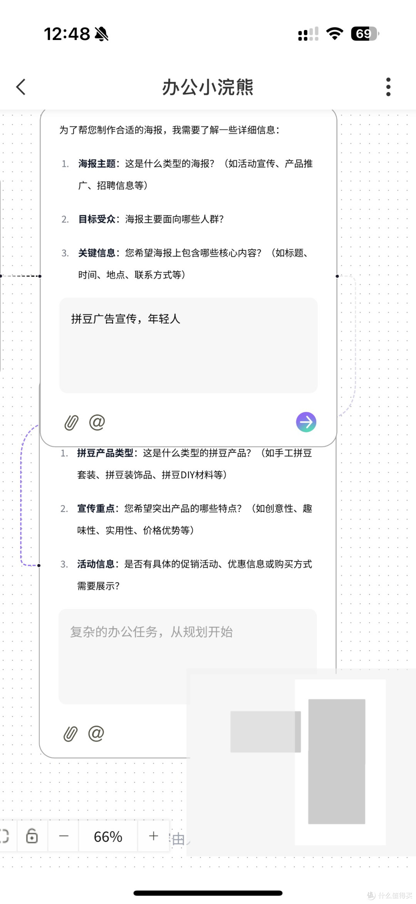Screen dimensions: 416x904
Task: Tap the @ mention icon in lower card
Action: pos(96,734)
